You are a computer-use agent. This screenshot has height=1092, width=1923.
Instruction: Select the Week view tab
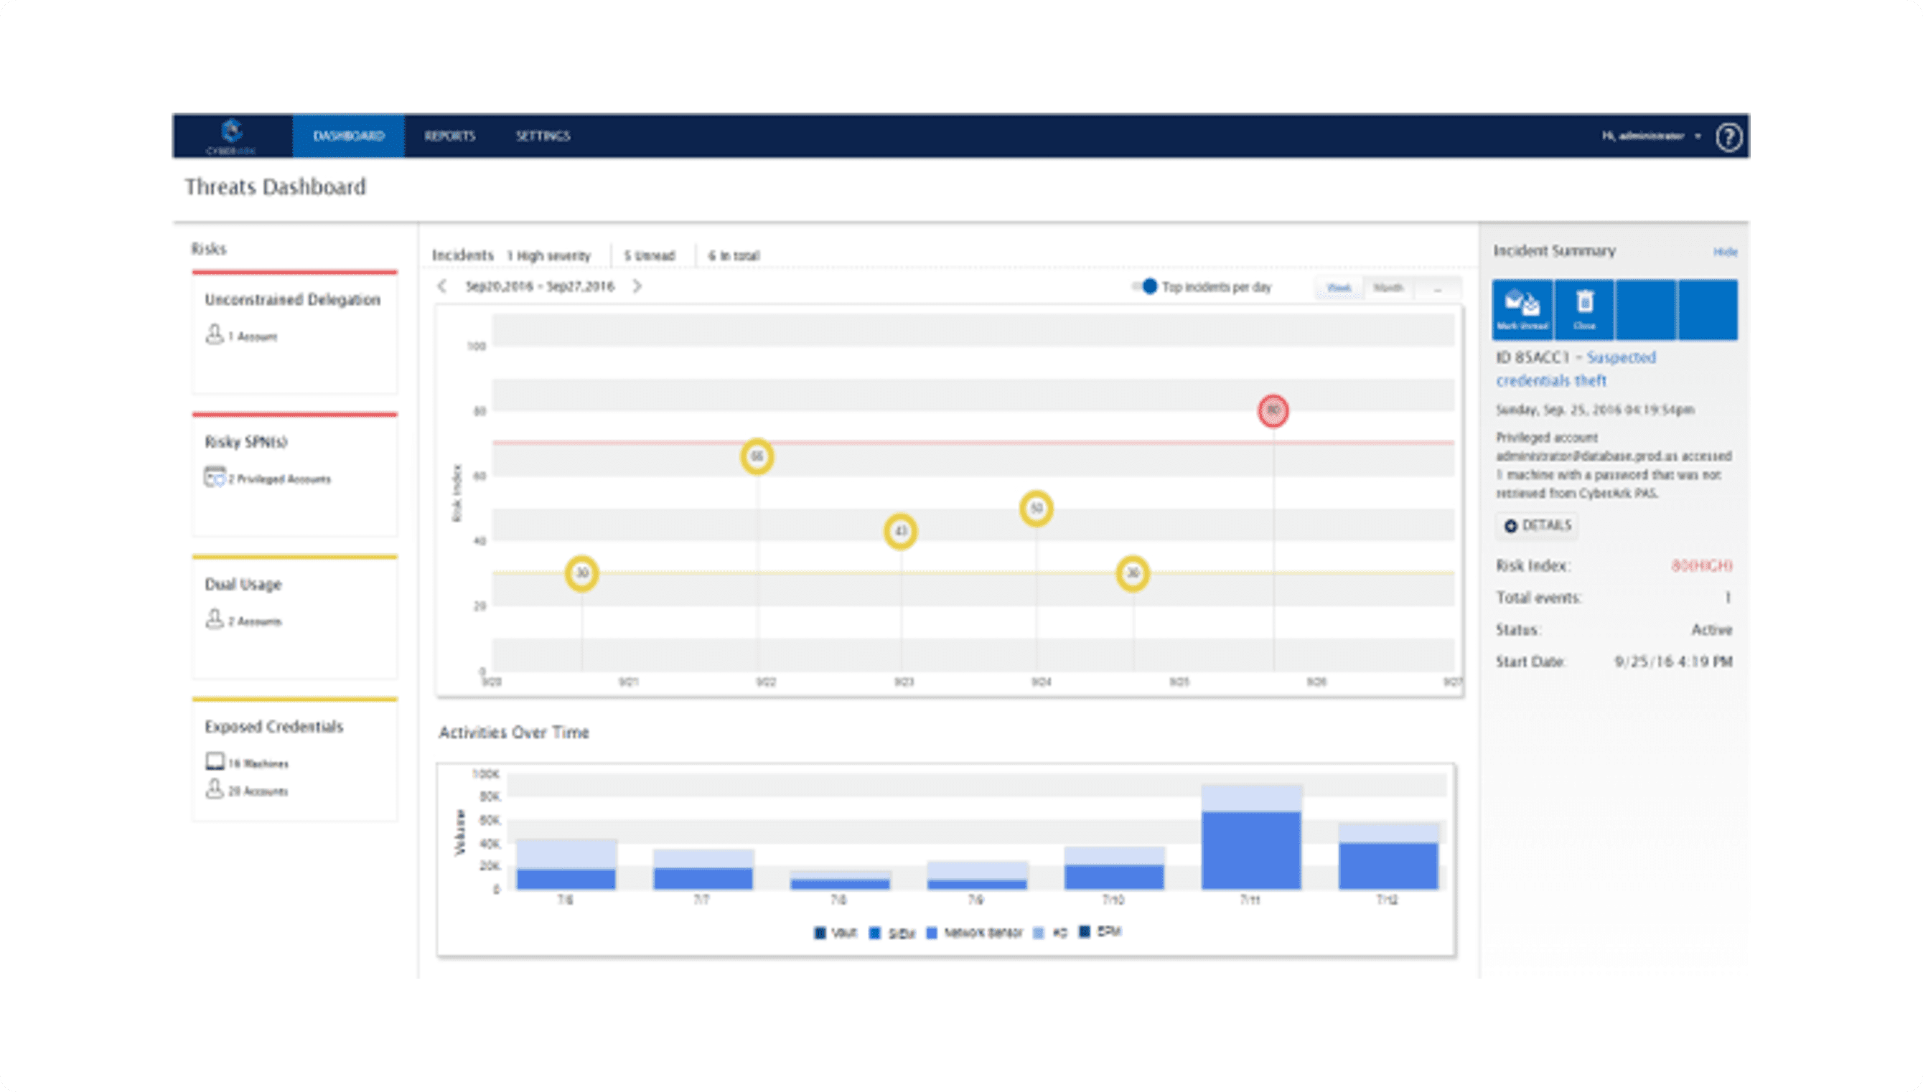[1339, 288]
